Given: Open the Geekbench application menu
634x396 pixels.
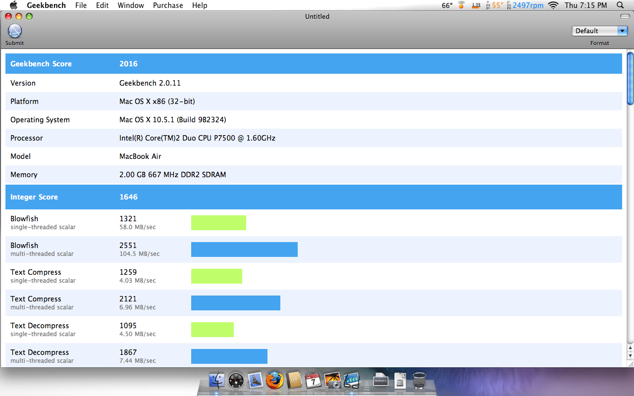Looking at the screenshot, I should 46,5.
